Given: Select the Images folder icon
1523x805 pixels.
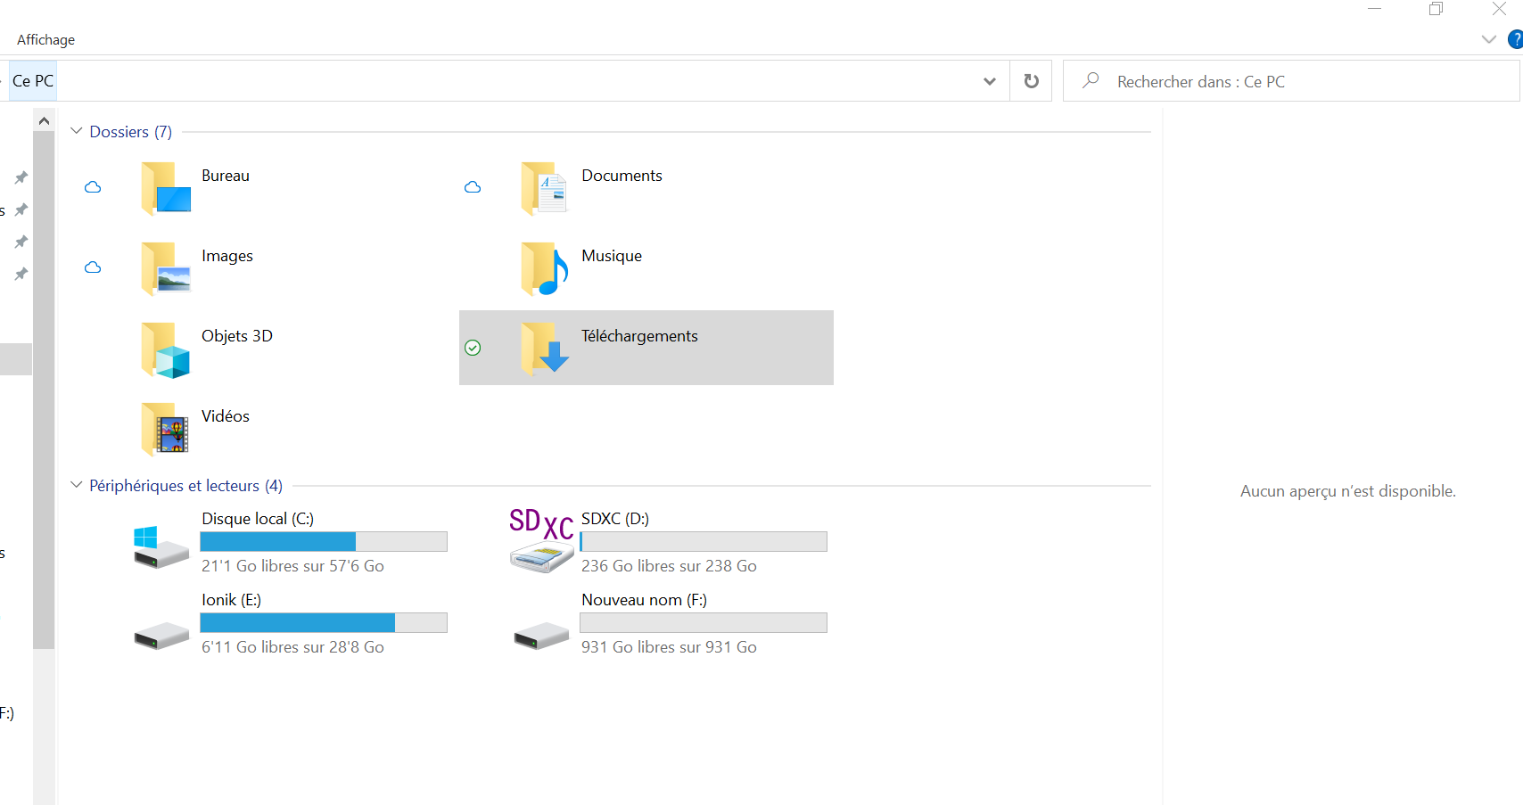Looking at the screenshot, I should pos(166,268).
